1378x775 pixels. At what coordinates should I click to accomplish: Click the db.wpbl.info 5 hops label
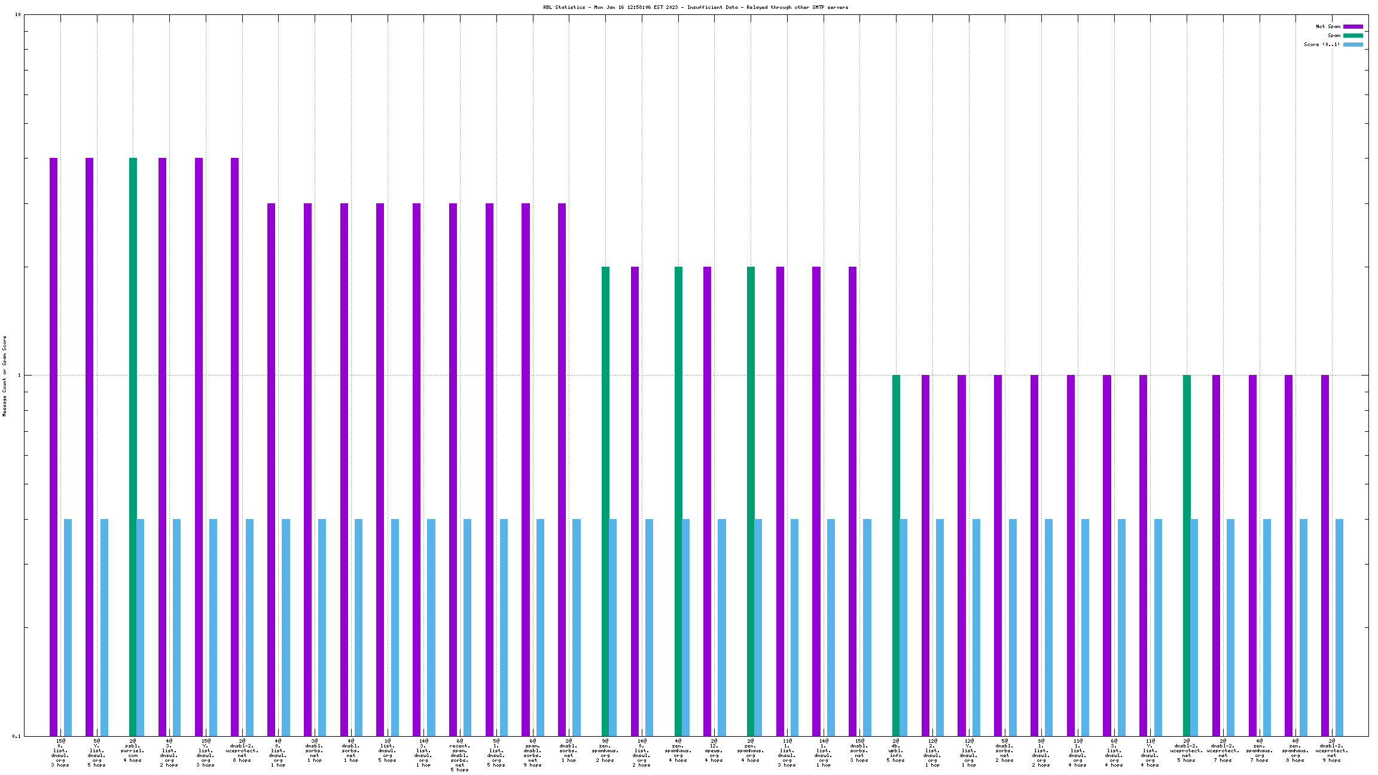[x=895, y=750]
